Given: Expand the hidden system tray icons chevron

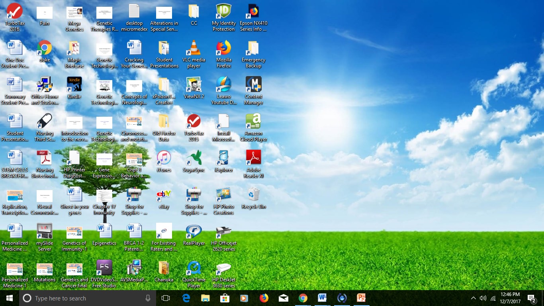Looking at the screenshot, I should tap(473, 298).
